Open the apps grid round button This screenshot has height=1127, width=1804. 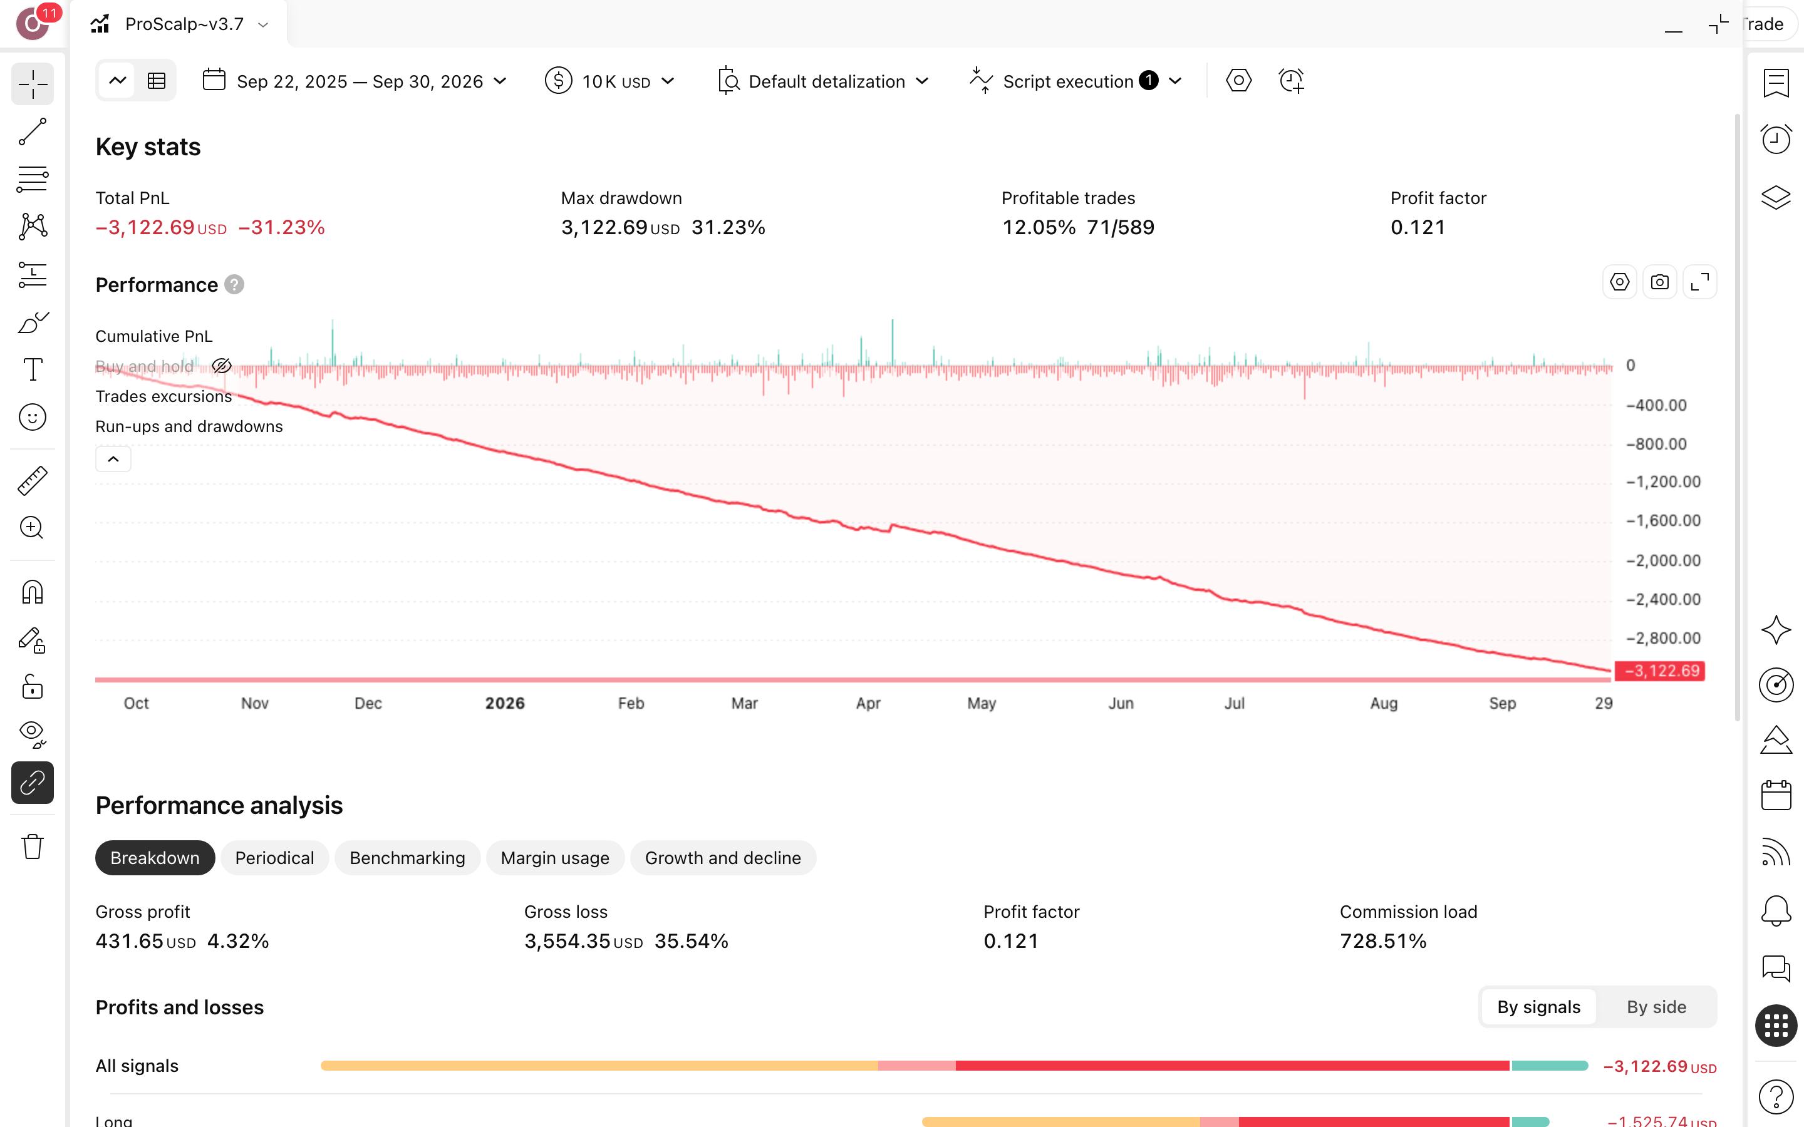click(x=1776, y=1026)
